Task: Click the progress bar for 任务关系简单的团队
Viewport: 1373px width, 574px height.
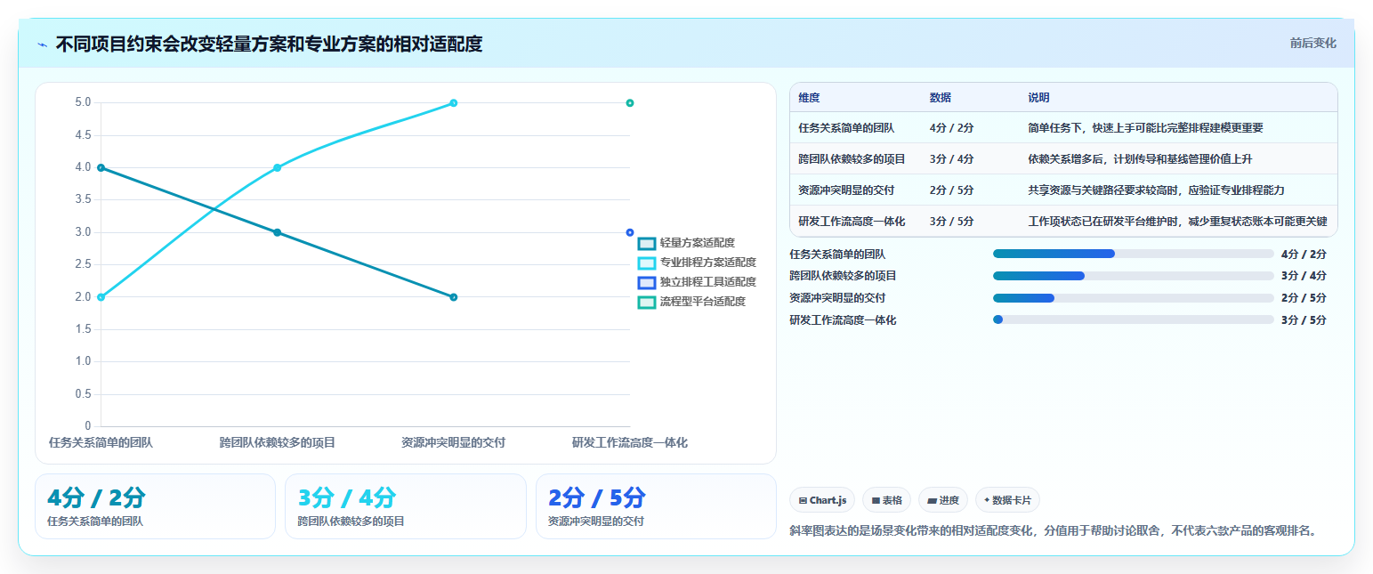Action: pyautogui.click(x=1133, y=254)
